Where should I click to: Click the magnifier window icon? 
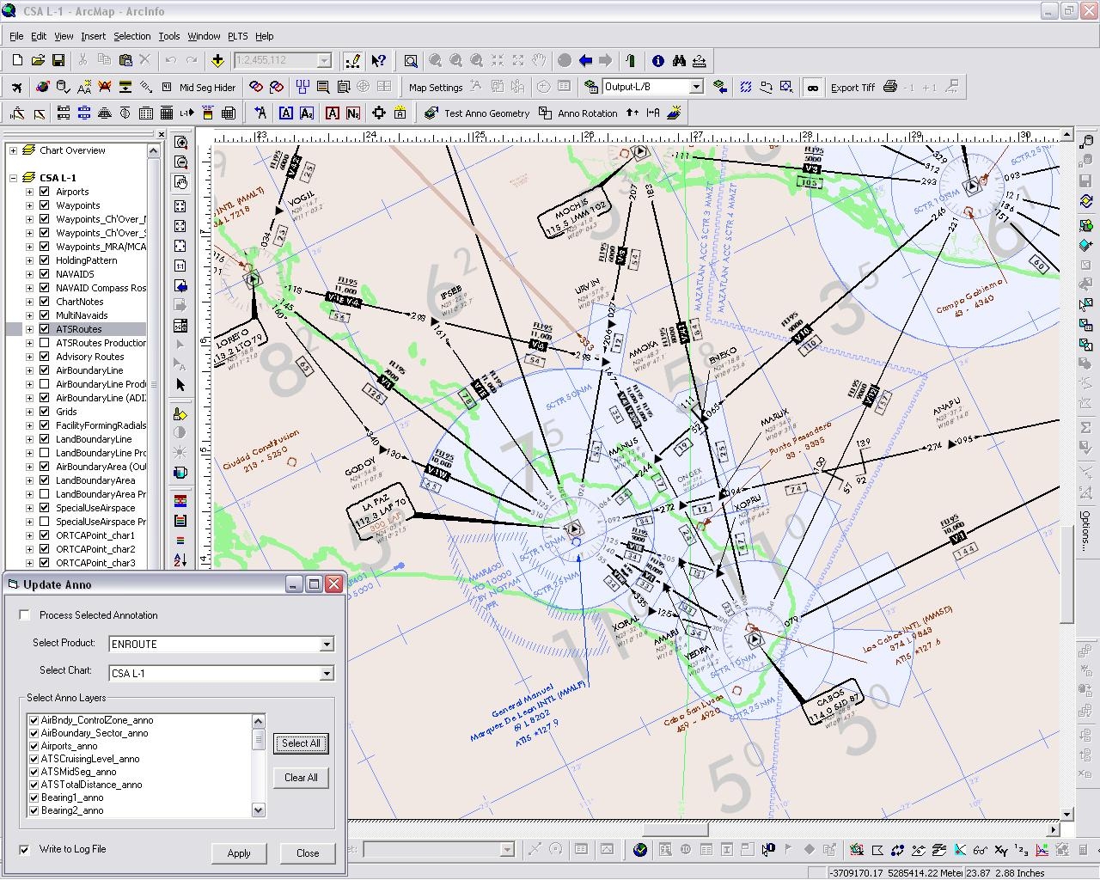click(x=411, y=60)
